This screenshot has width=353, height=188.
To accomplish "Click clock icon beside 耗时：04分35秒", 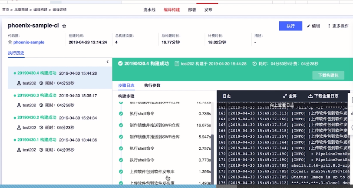I will click(x=41, y=150).
